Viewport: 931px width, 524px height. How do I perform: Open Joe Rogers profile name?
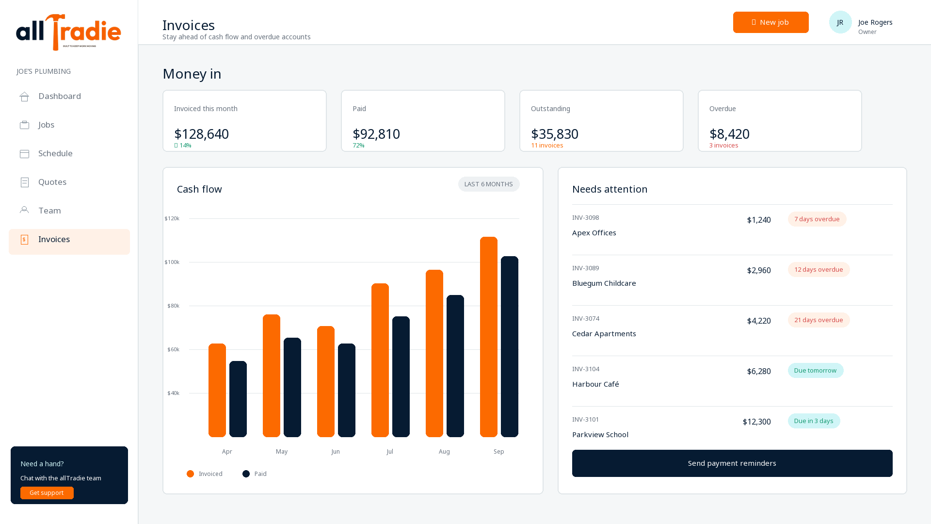coord(875,22)
